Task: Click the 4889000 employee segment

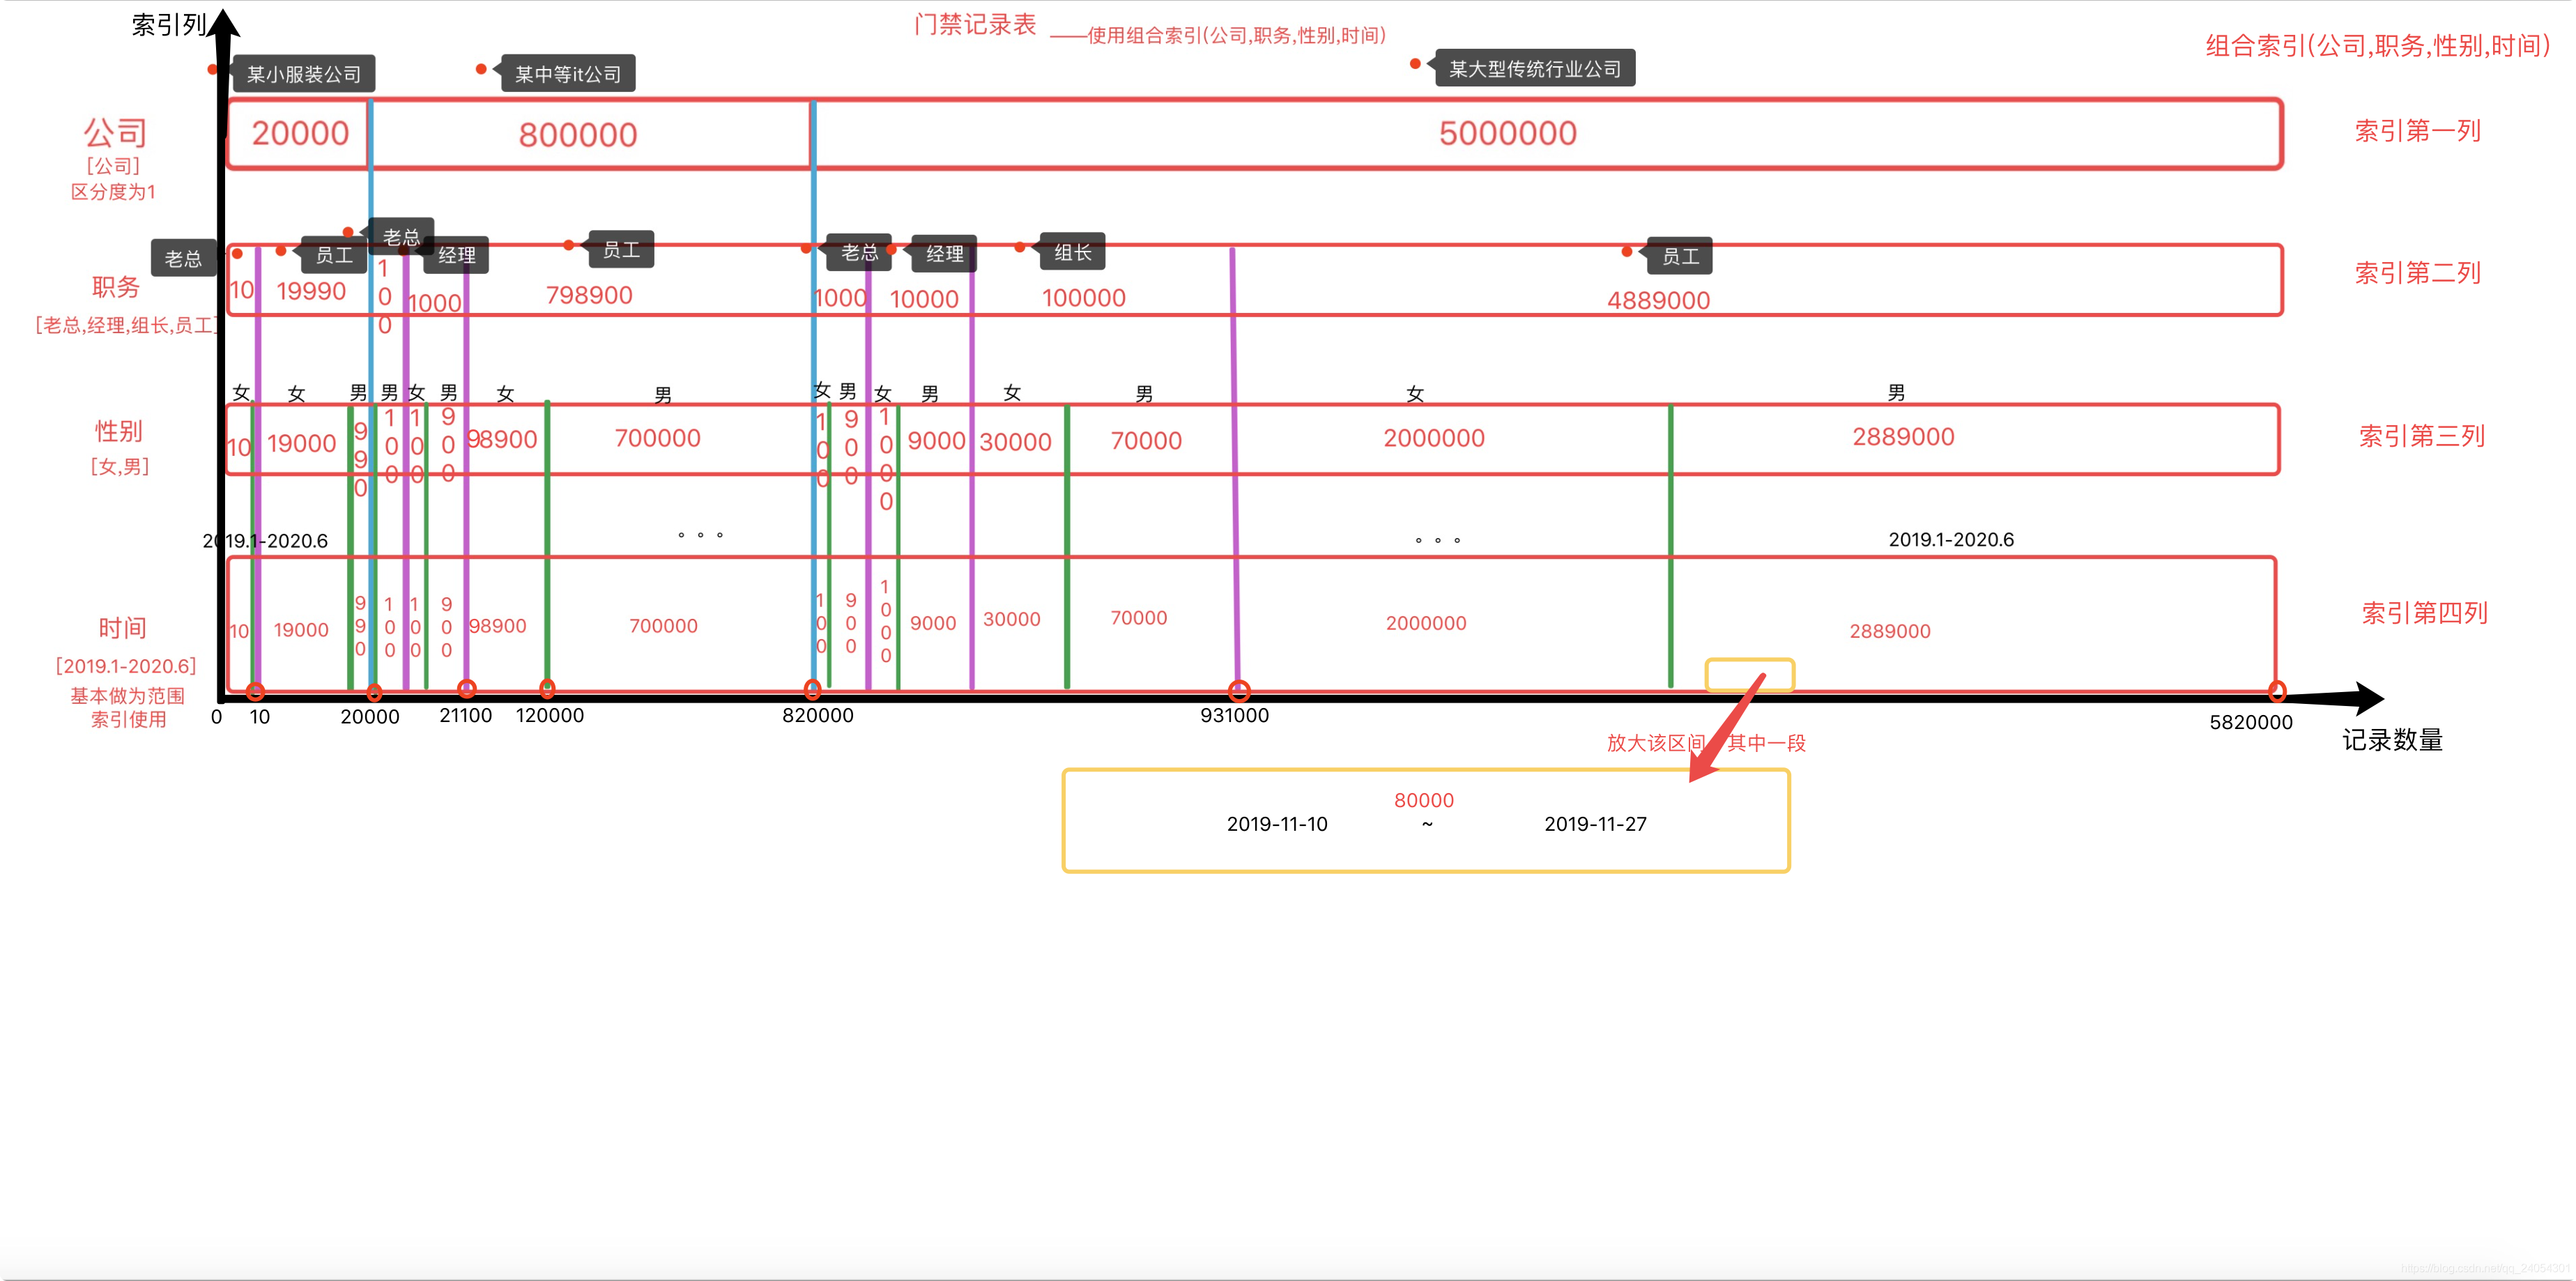Action: pyautogui.click(x=1658, y=300)
